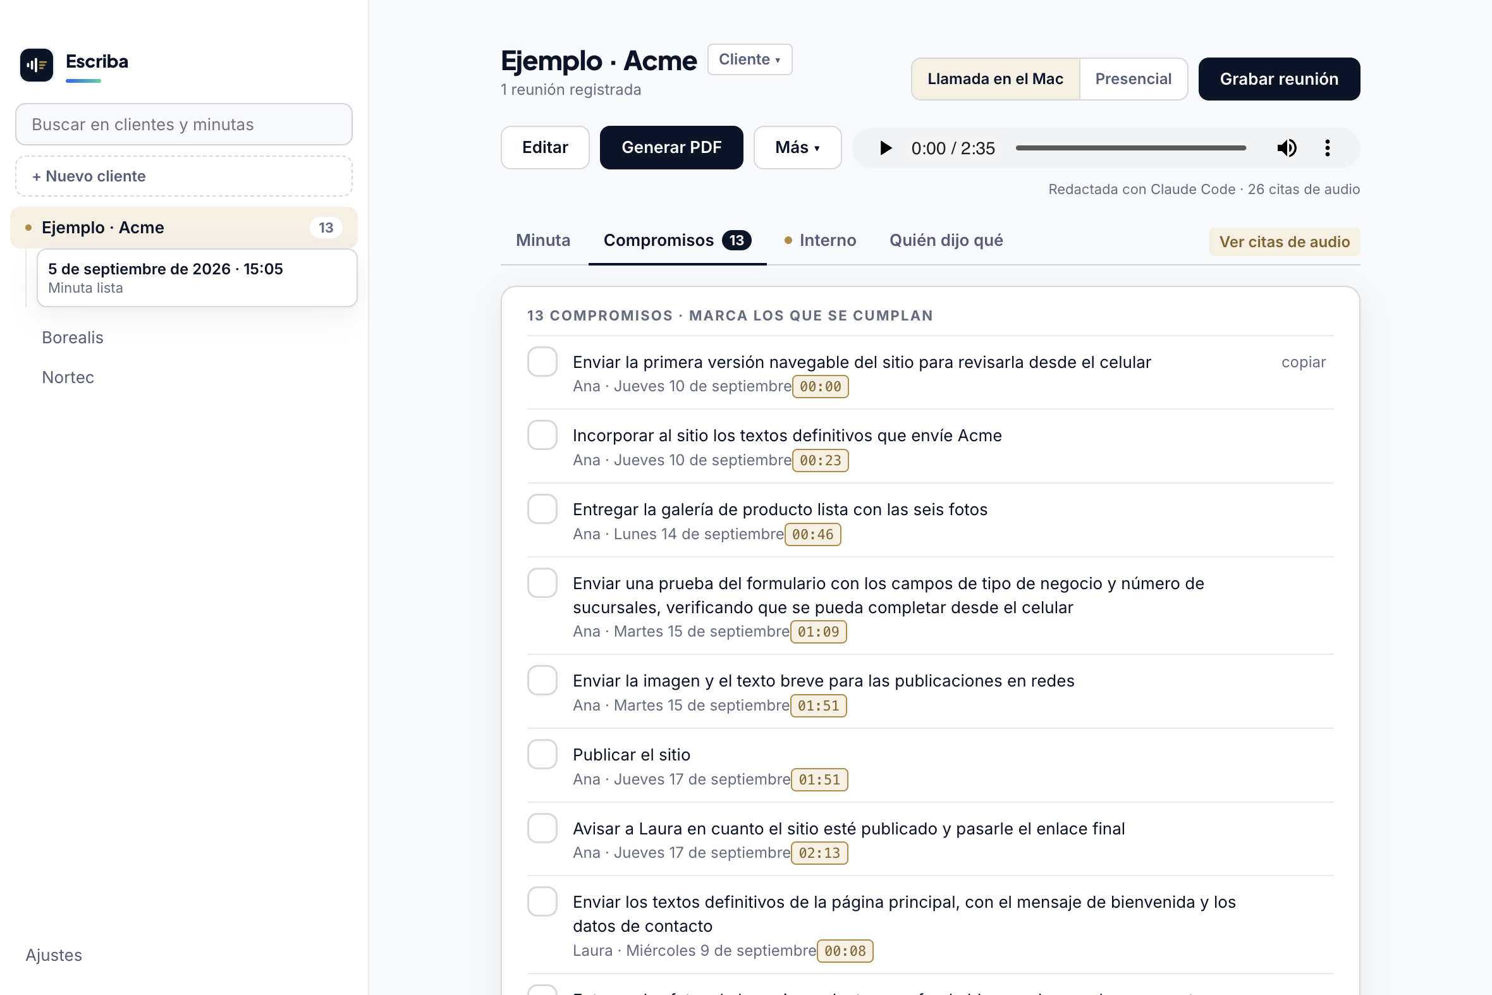The width and height of the screenshot is (1492, 995).
Task: Jump to audio timestamp 00:08
Action: pos(845,951)
